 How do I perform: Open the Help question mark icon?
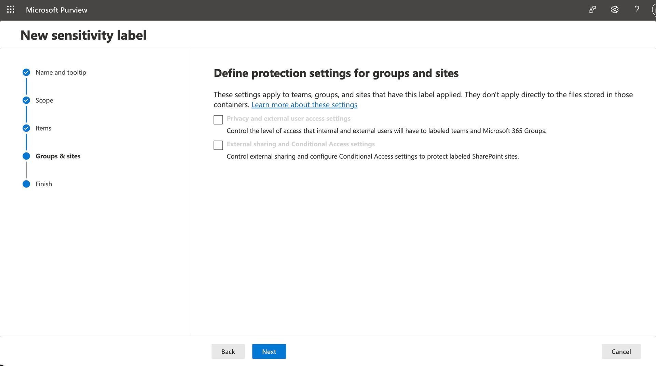(637, 10)
